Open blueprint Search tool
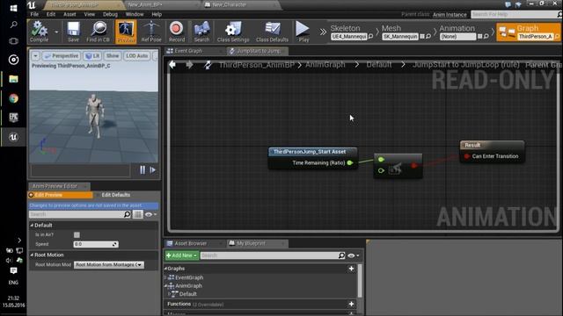The height and width of the screenshot is (316, 563). click(201, 32)
